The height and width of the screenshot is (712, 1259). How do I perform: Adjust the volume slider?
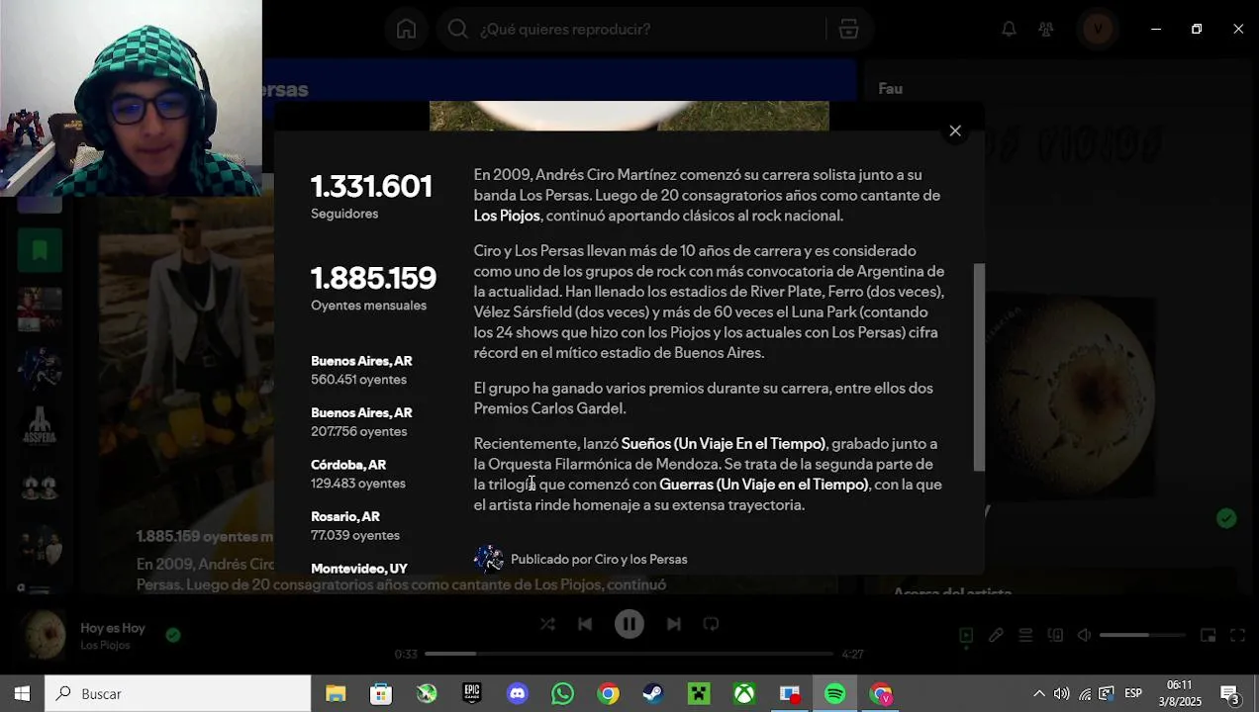point(1141,635)
